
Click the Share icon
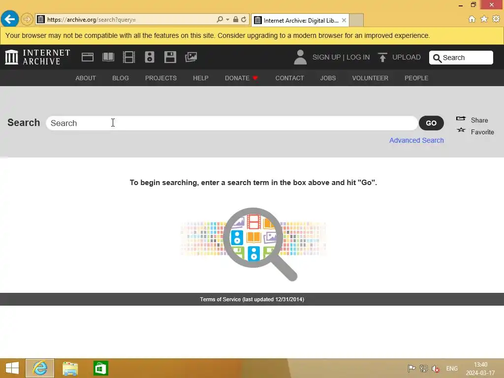[461, 119]
